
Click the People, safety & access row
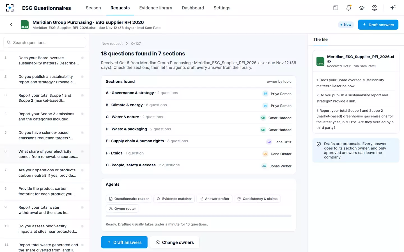point(199,166)
